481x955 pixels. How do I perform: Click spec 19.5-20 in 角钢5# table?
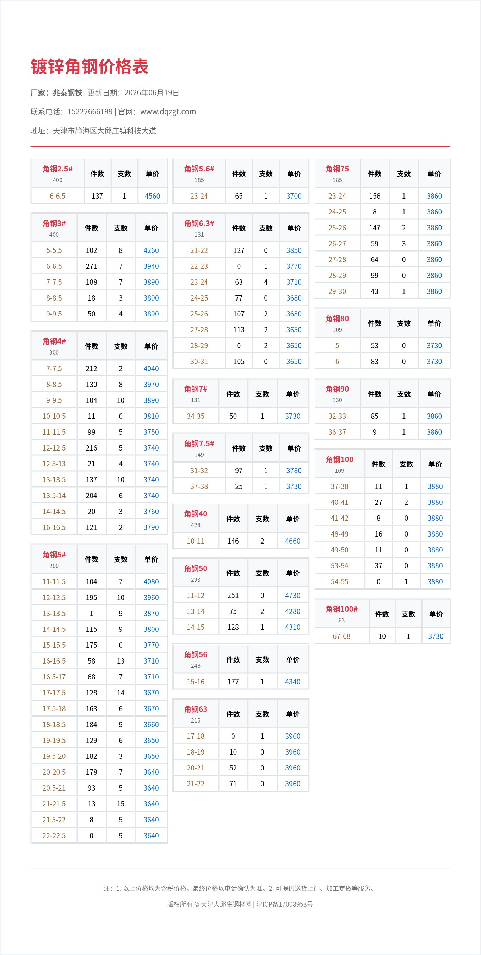[54, 756]
